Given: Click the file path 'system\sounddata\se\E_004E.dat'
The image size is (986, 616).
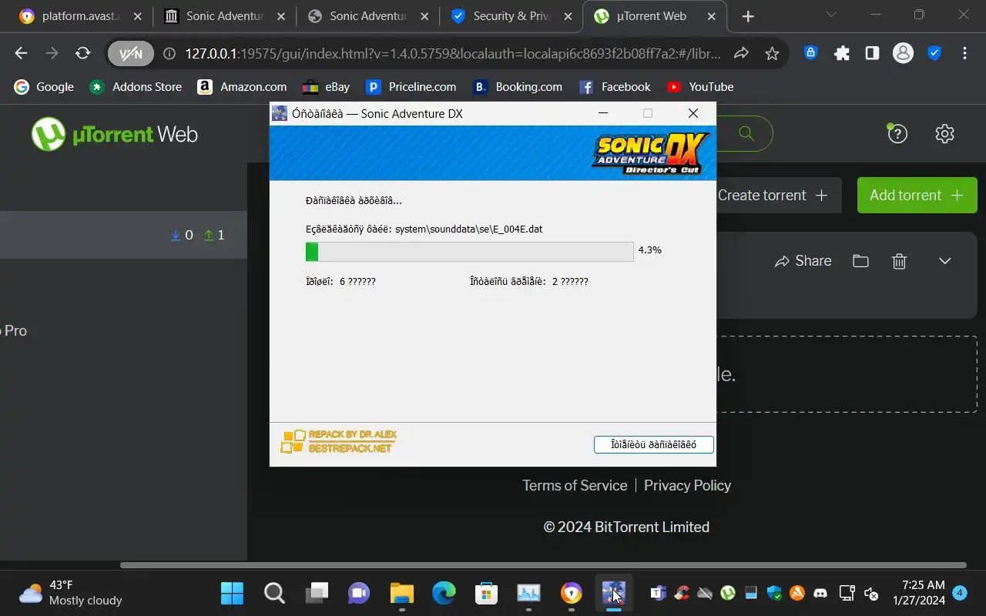Looking at the screenshot, I should pyautogui.click(x=468, y=229).
